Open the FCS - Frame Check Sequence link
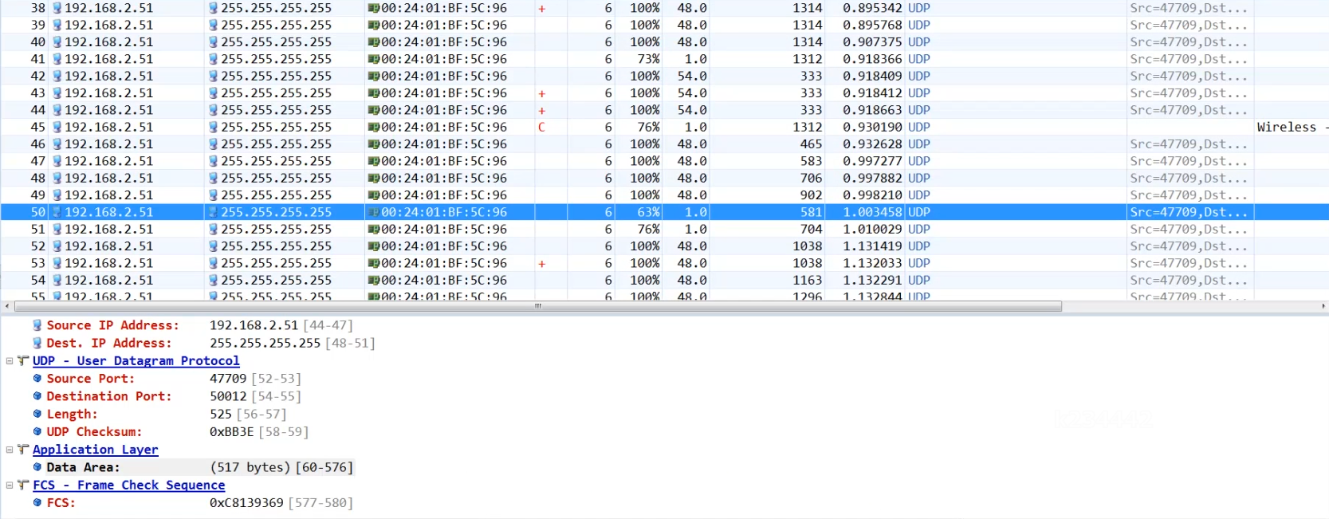Viewport: 1329px width, 519px height. click(128, 485)
